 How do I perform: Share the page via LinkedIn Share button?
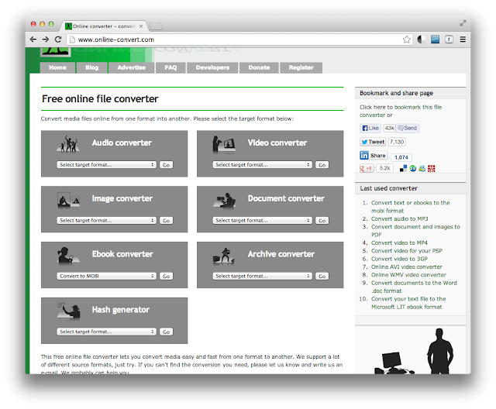pyautogui.click(x=374, y=156)
